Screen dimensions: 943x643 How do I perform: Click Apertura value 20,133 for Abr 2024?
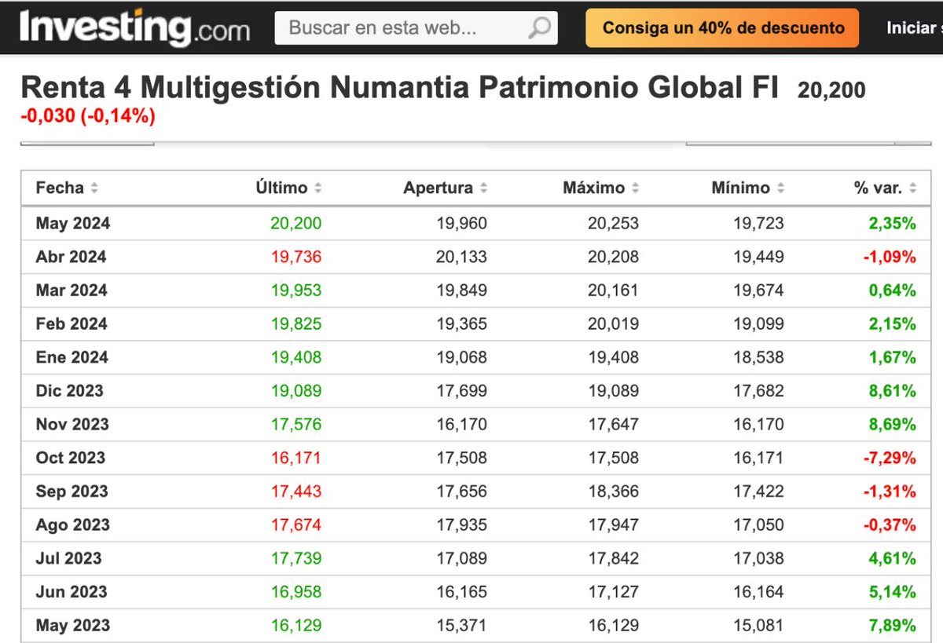(462, 257)
